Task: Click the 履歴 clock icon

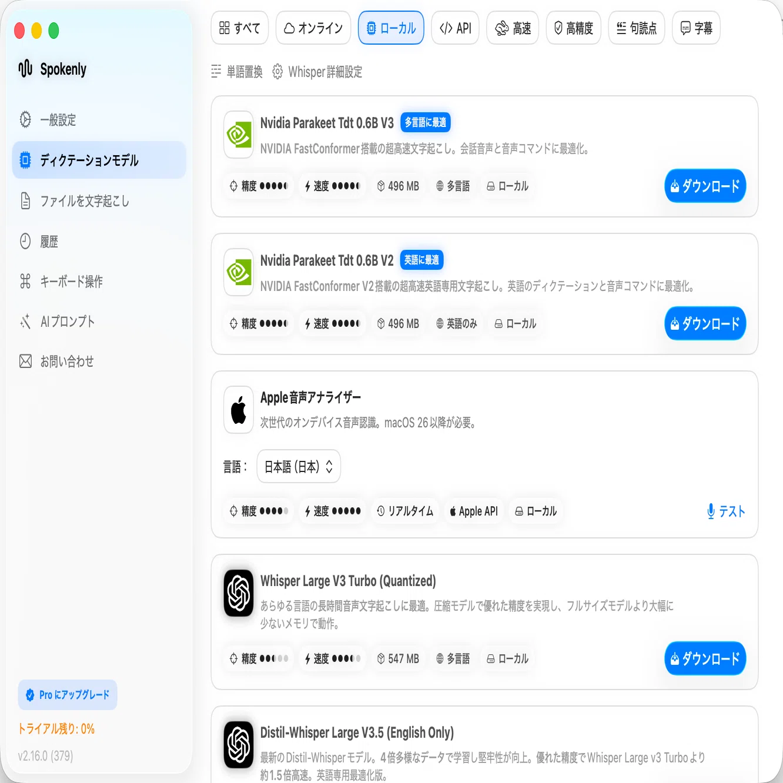Action: 25,241
